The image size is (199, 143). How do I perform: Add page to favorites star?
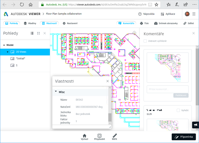(156, 5)
